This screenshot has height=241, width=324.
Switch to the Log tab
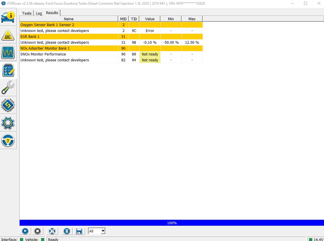point(39,13)
